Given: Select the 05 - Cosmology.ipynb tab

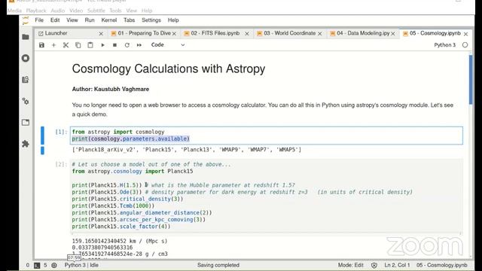Looking at the screenshot, I should (x=435, y=33).
